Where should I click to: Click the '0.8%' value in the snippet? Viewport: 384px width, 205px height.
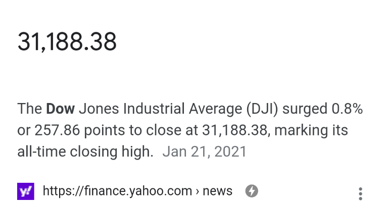[x=347, y=109]
